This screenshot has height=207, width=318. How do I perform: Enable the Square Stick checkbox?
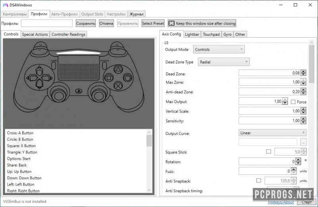point(269,151)
